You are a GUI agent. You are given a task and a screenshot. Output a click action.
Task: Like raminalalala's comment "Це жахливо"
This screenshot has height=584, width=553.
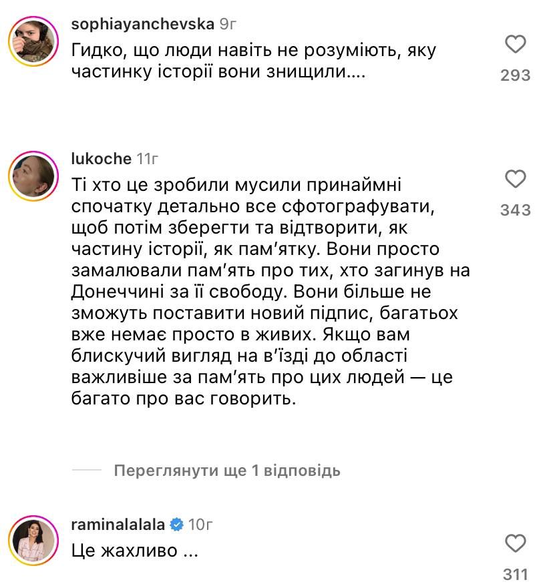(515, 543)
